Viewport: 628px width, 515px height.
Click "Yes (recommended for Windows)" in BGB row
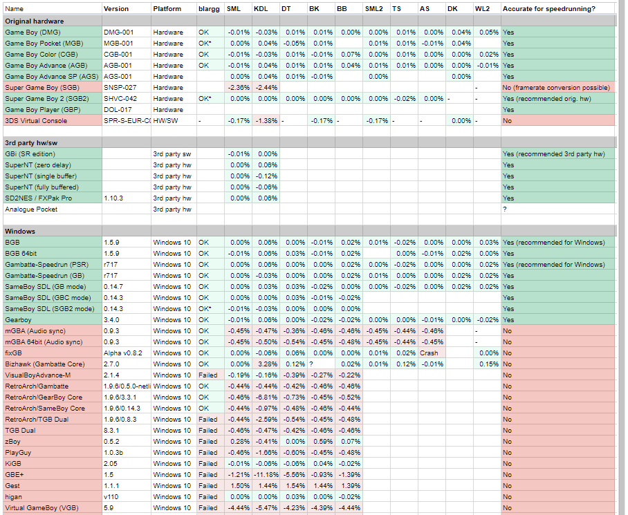tap(558, 242)
